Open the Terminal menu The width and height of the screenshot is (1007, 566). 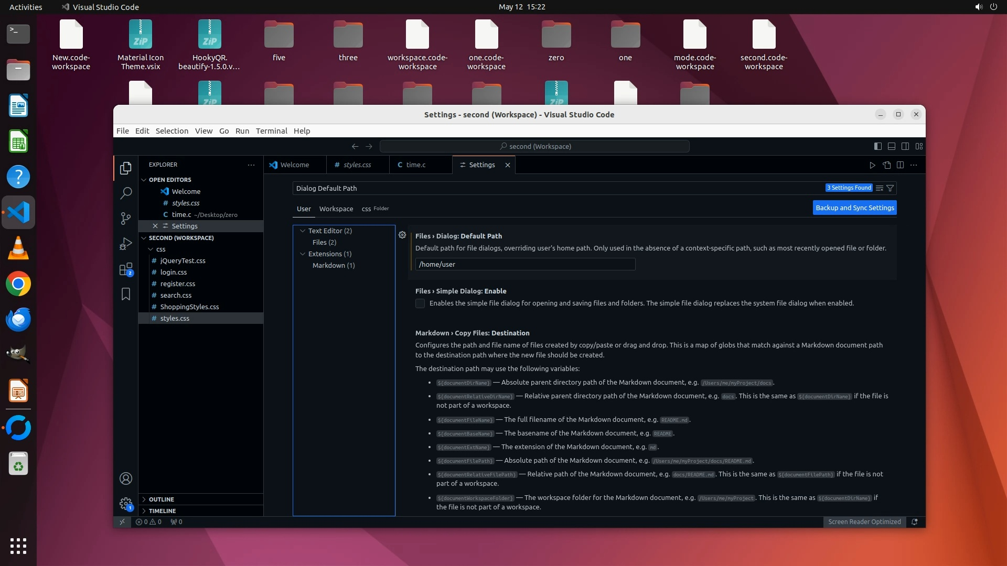[271, 131]
